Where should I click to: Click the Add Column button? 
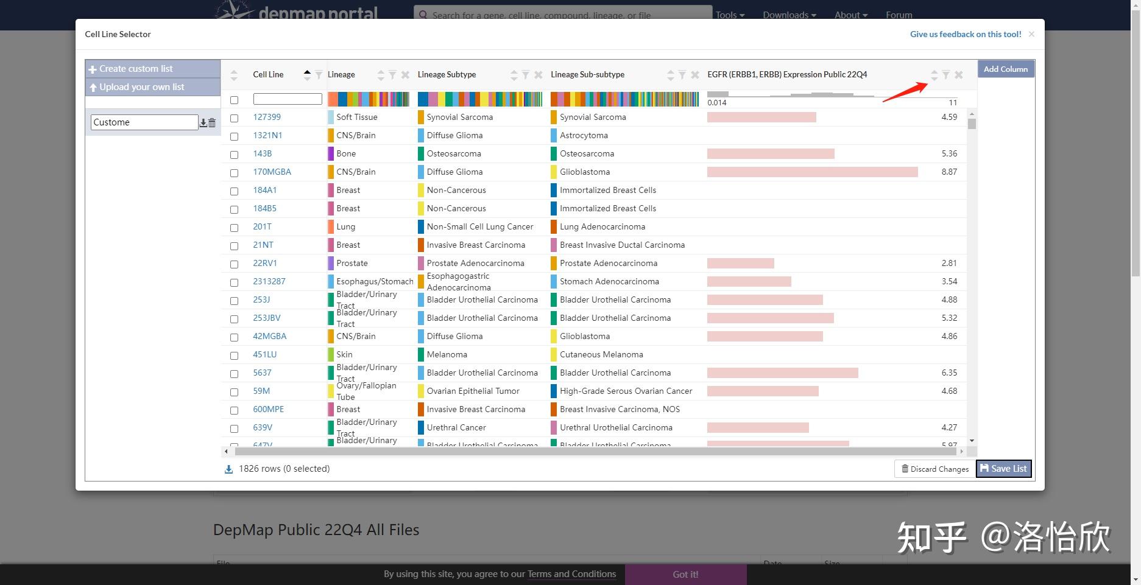coord(1006,69)
